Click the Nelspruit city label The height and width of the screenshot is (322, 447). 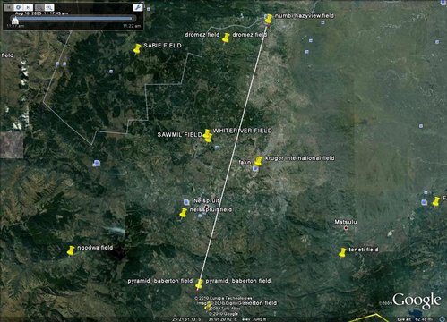[x=206, y=200]
